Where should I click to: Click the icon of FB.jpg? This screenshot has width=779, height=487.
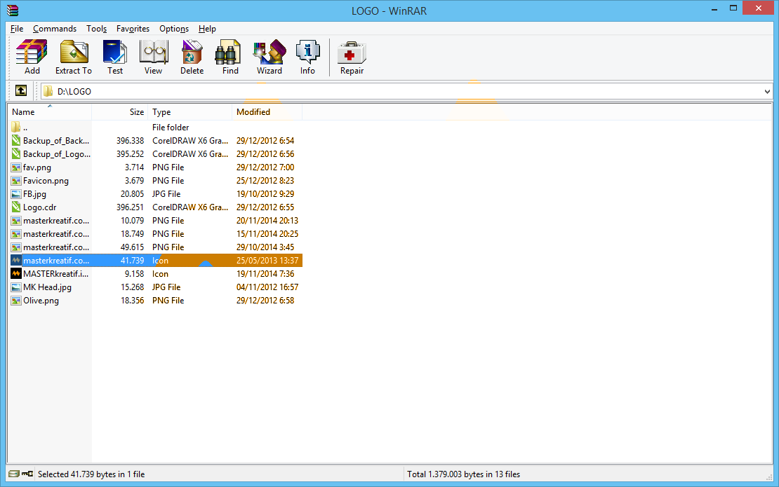pyautogui.click(x=16, y=194)
